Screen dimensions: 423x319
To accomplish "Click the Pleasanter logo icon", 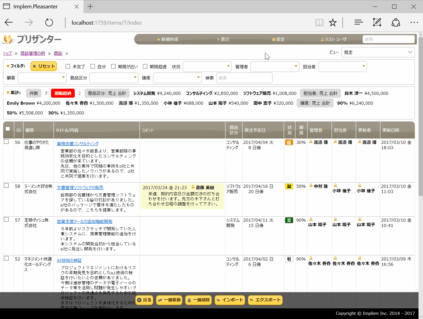I will (x=8, y=39).
